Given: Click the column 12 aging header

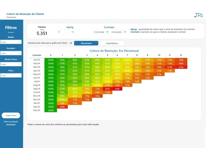Looking at the screenshot, I should pos(181,55).
